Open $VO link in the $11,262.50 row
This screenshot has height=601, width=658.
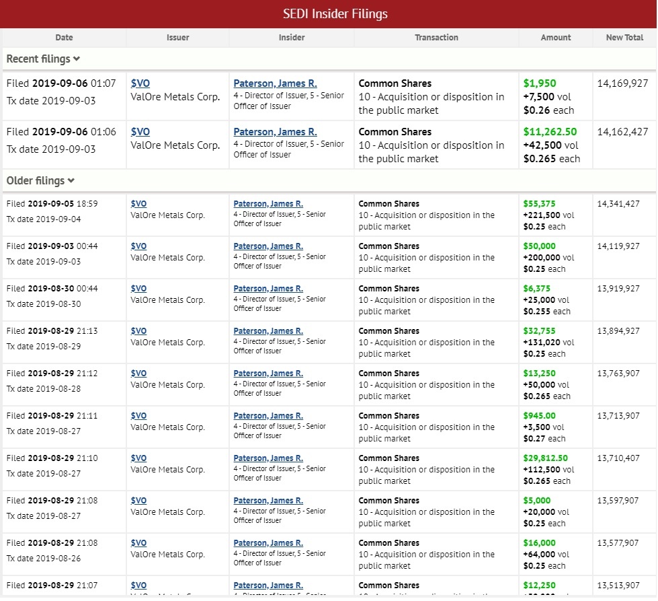click(x=140, y=131)
